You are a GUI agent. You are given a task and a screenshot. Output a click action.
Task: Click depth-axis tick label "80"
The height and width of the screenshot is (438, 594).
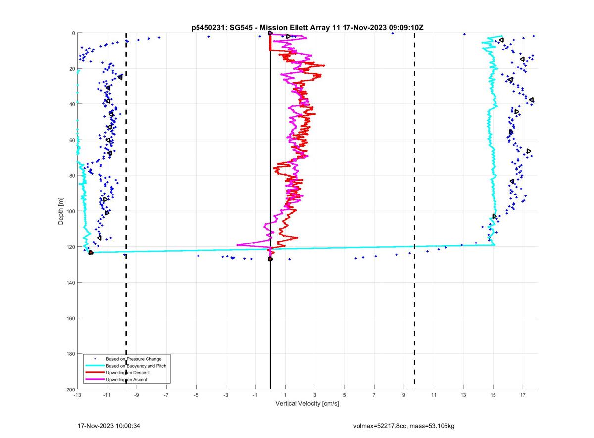click(x=72, y=176)
